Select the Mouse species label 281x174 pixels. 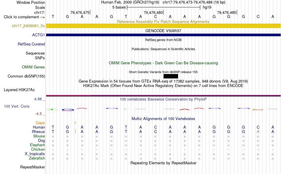click(x=39, y=136)
